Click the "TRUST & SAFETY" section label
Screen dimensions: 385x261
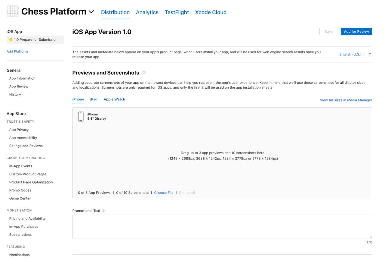[x=20, y=122]
